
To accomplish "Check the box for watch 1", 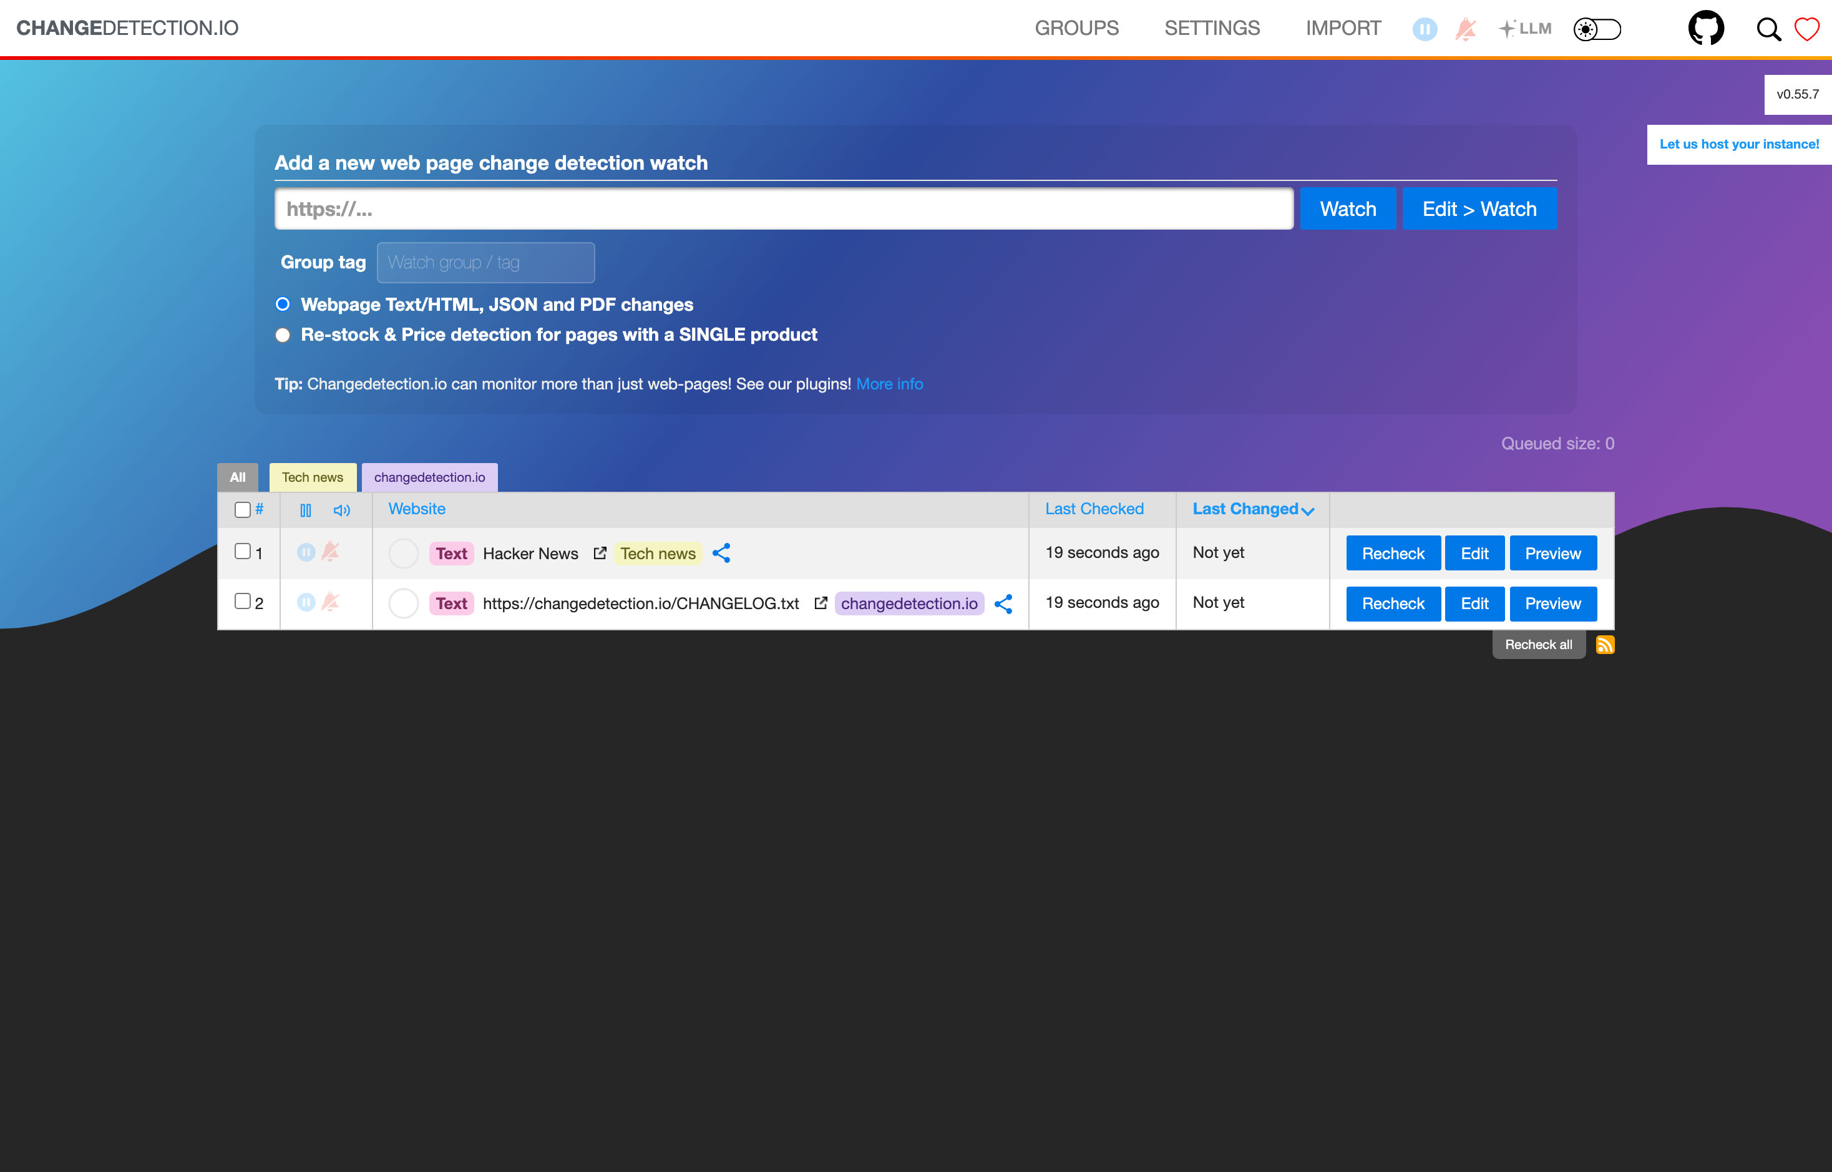I will [243, 551].
